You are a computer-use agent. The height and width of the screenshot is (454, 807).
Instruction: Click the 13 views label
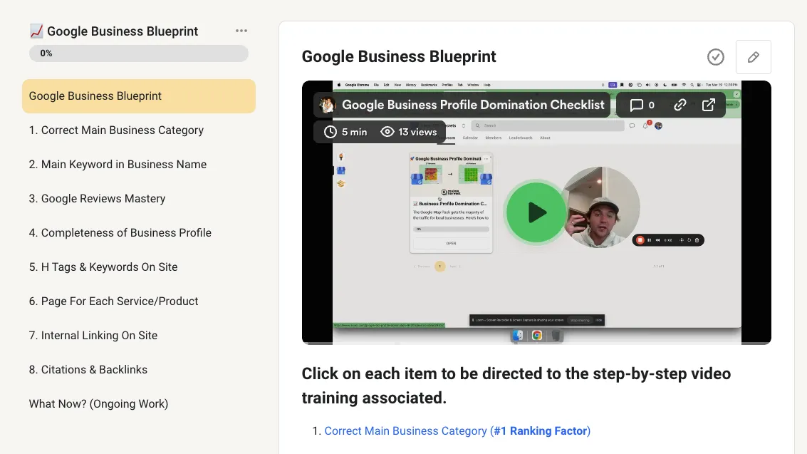tap(417, 133)
